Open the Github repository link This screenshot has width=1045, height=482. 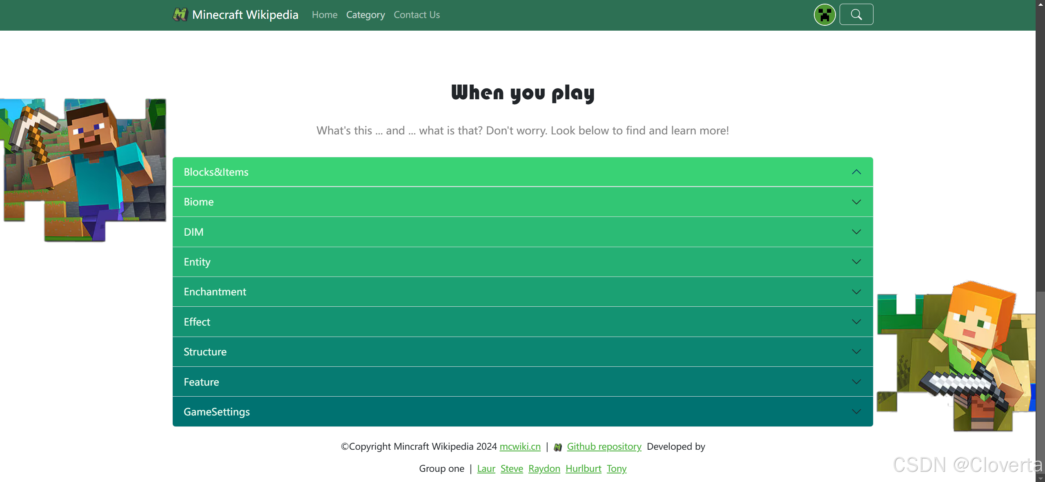[604, 446]
